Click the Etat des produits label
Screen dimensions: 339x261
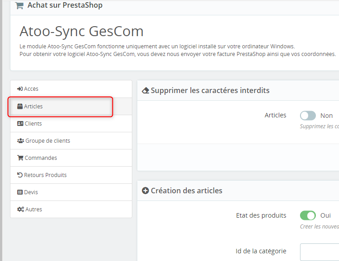(x=261, y=215)
